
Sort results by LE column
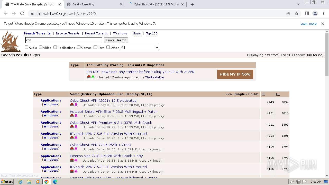[x=278, y=94]
